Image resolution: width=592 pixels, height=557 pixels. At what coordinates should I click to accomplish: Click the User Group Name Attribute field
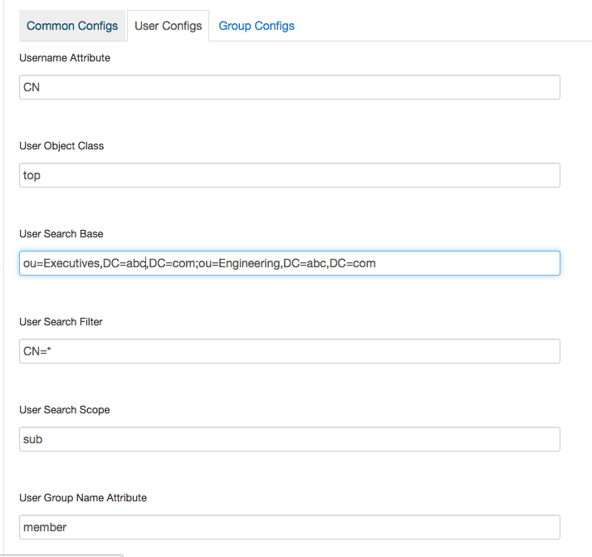289,527
